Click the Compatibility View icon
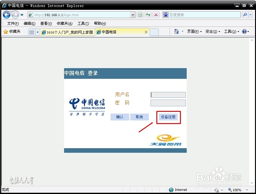Viewport: 256px width, 194px height. coord(140,14)
